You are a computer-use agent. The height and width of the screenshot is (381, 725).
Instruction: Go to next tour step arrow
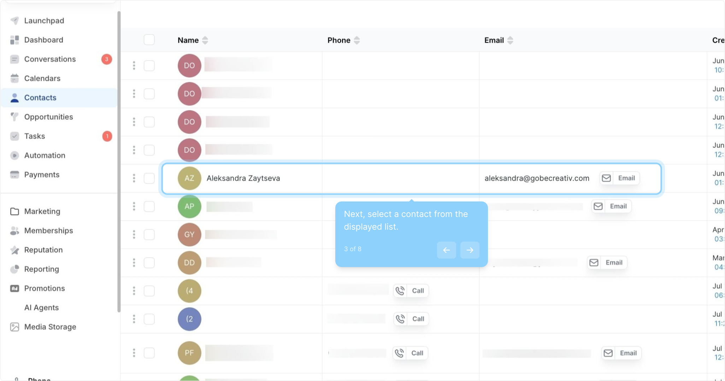coord(470,250)
